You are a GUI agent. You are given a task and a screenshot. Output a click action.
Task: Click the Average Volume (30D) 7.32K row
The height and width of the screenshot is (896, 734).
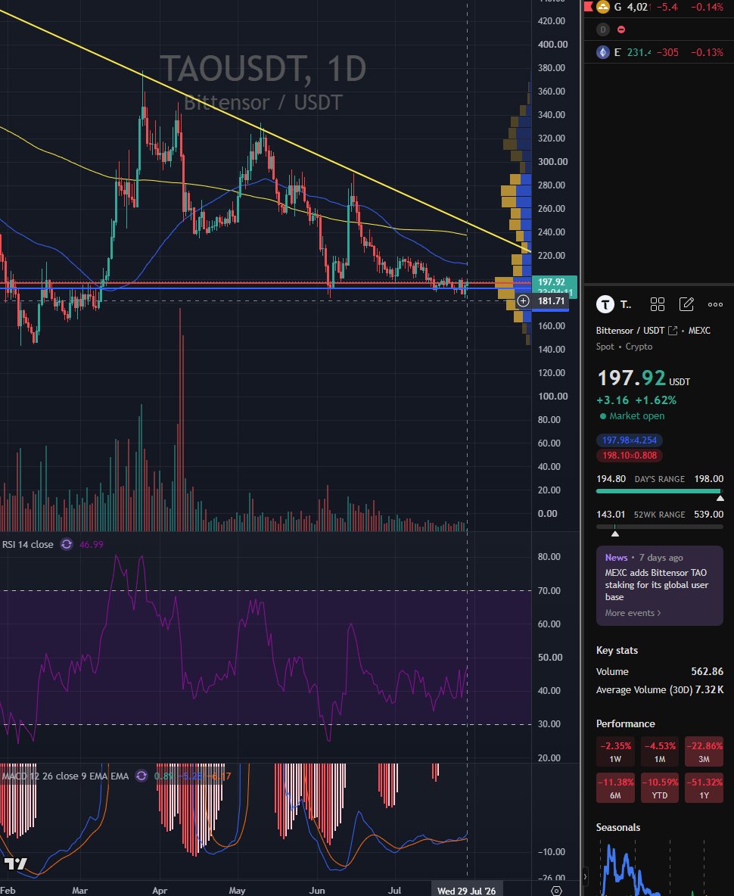click(x=660, y=689)
